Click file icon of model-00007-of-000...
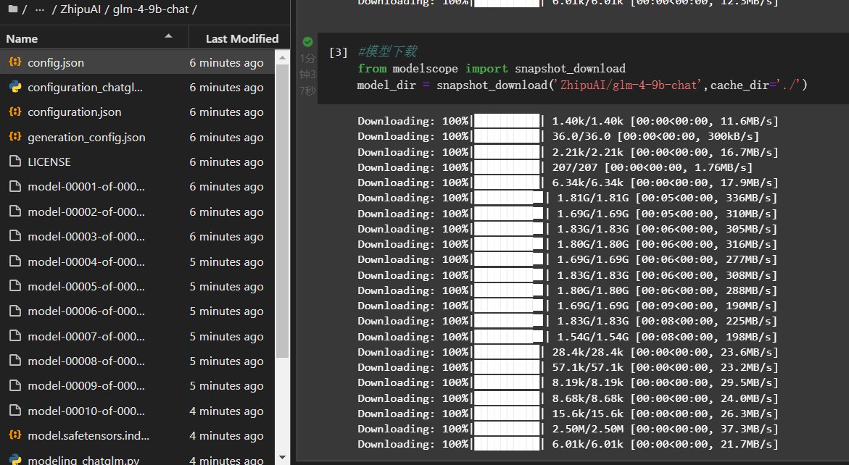Screen dimensions: 849x465 click(15, 336)
